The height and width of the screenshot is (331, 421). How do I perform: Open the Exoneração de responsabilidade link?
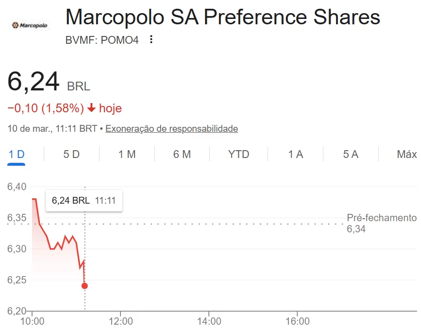coord(171,129)
